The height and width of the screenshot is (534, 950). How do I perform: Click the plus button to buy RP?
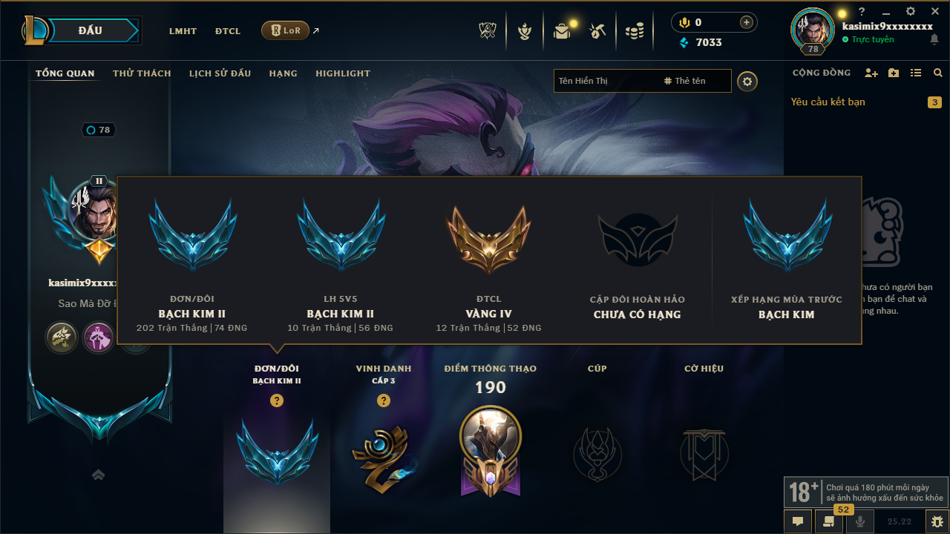tap(747, 22)
